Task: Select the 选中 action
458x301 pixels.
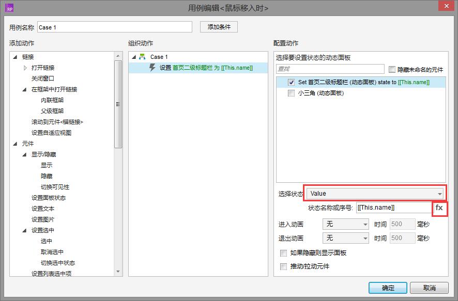Action: pos(47,241)
